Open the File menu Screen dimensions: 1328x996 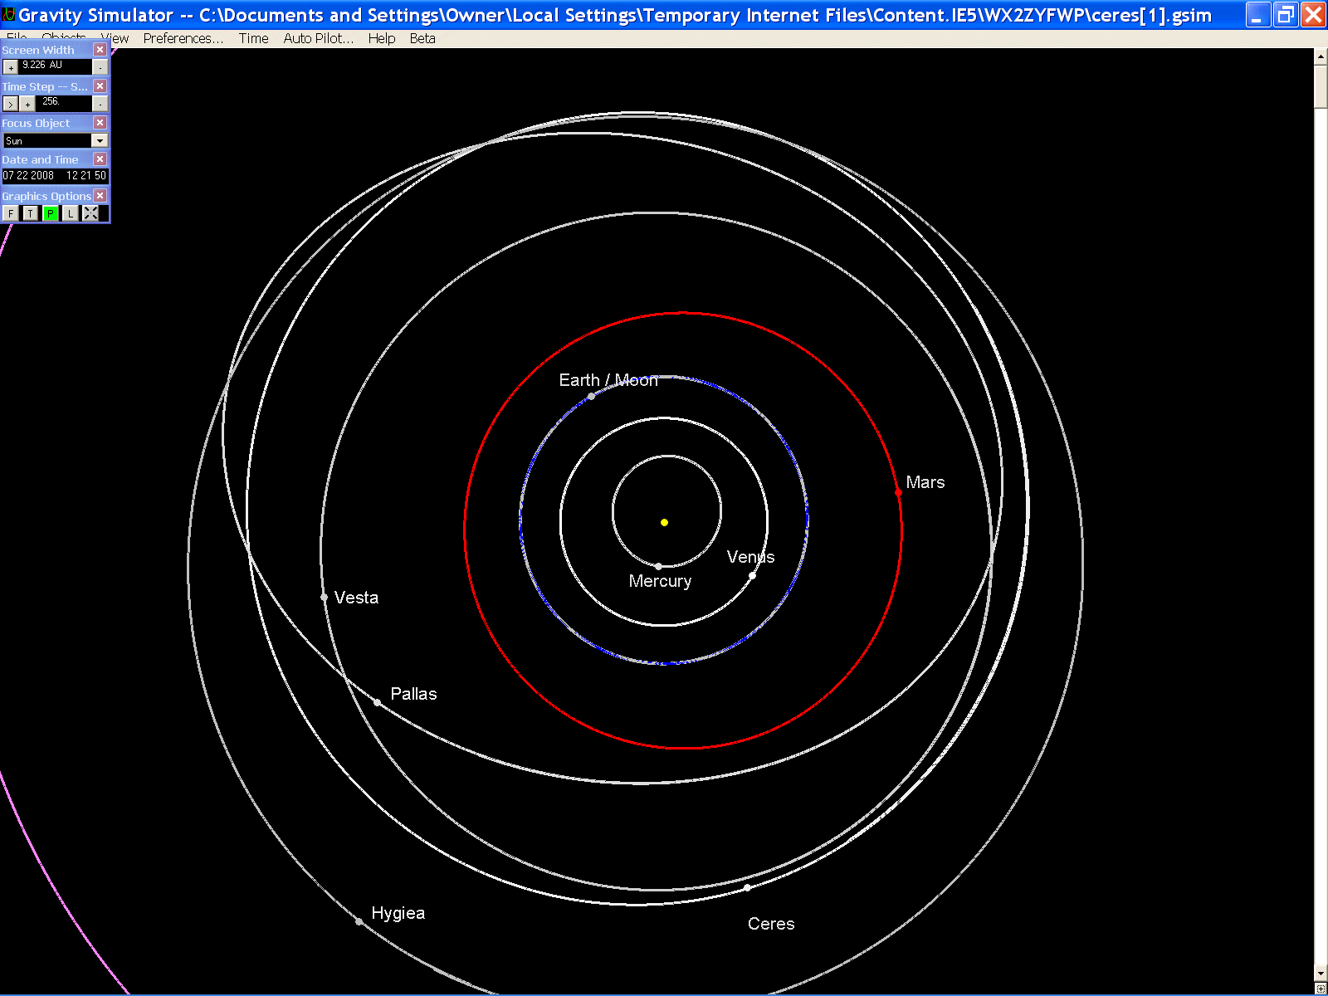tap(15, 38)
